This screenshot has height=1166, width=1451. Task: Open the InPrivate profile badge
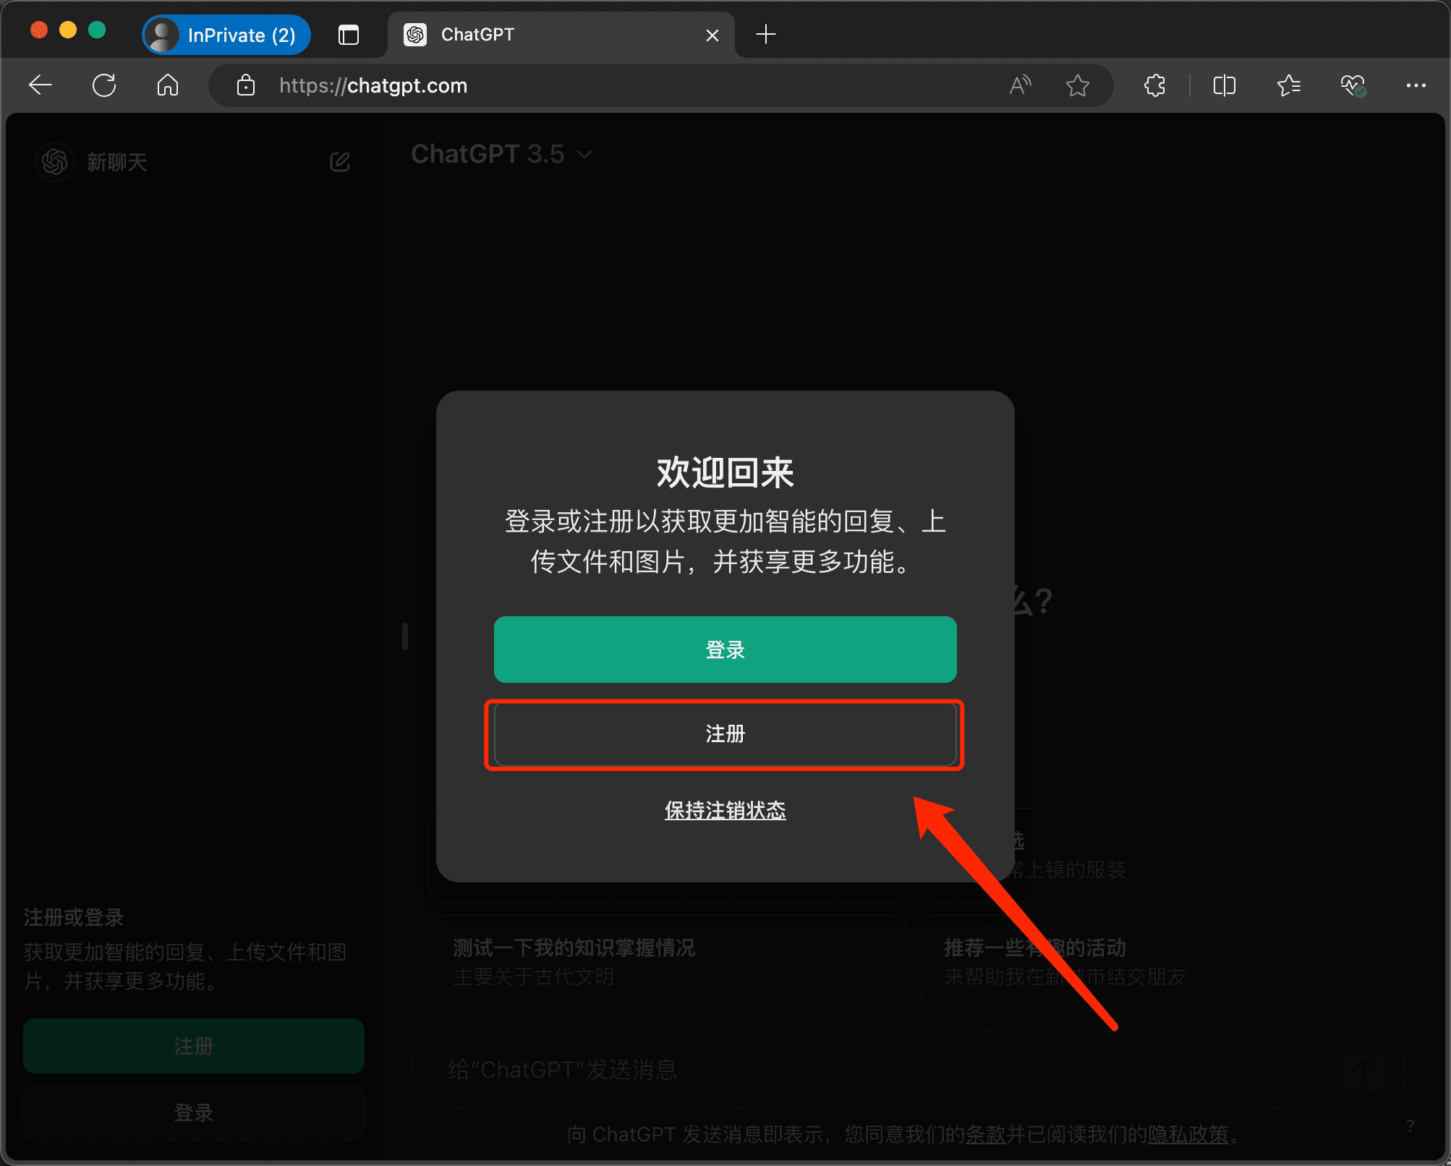225,34
